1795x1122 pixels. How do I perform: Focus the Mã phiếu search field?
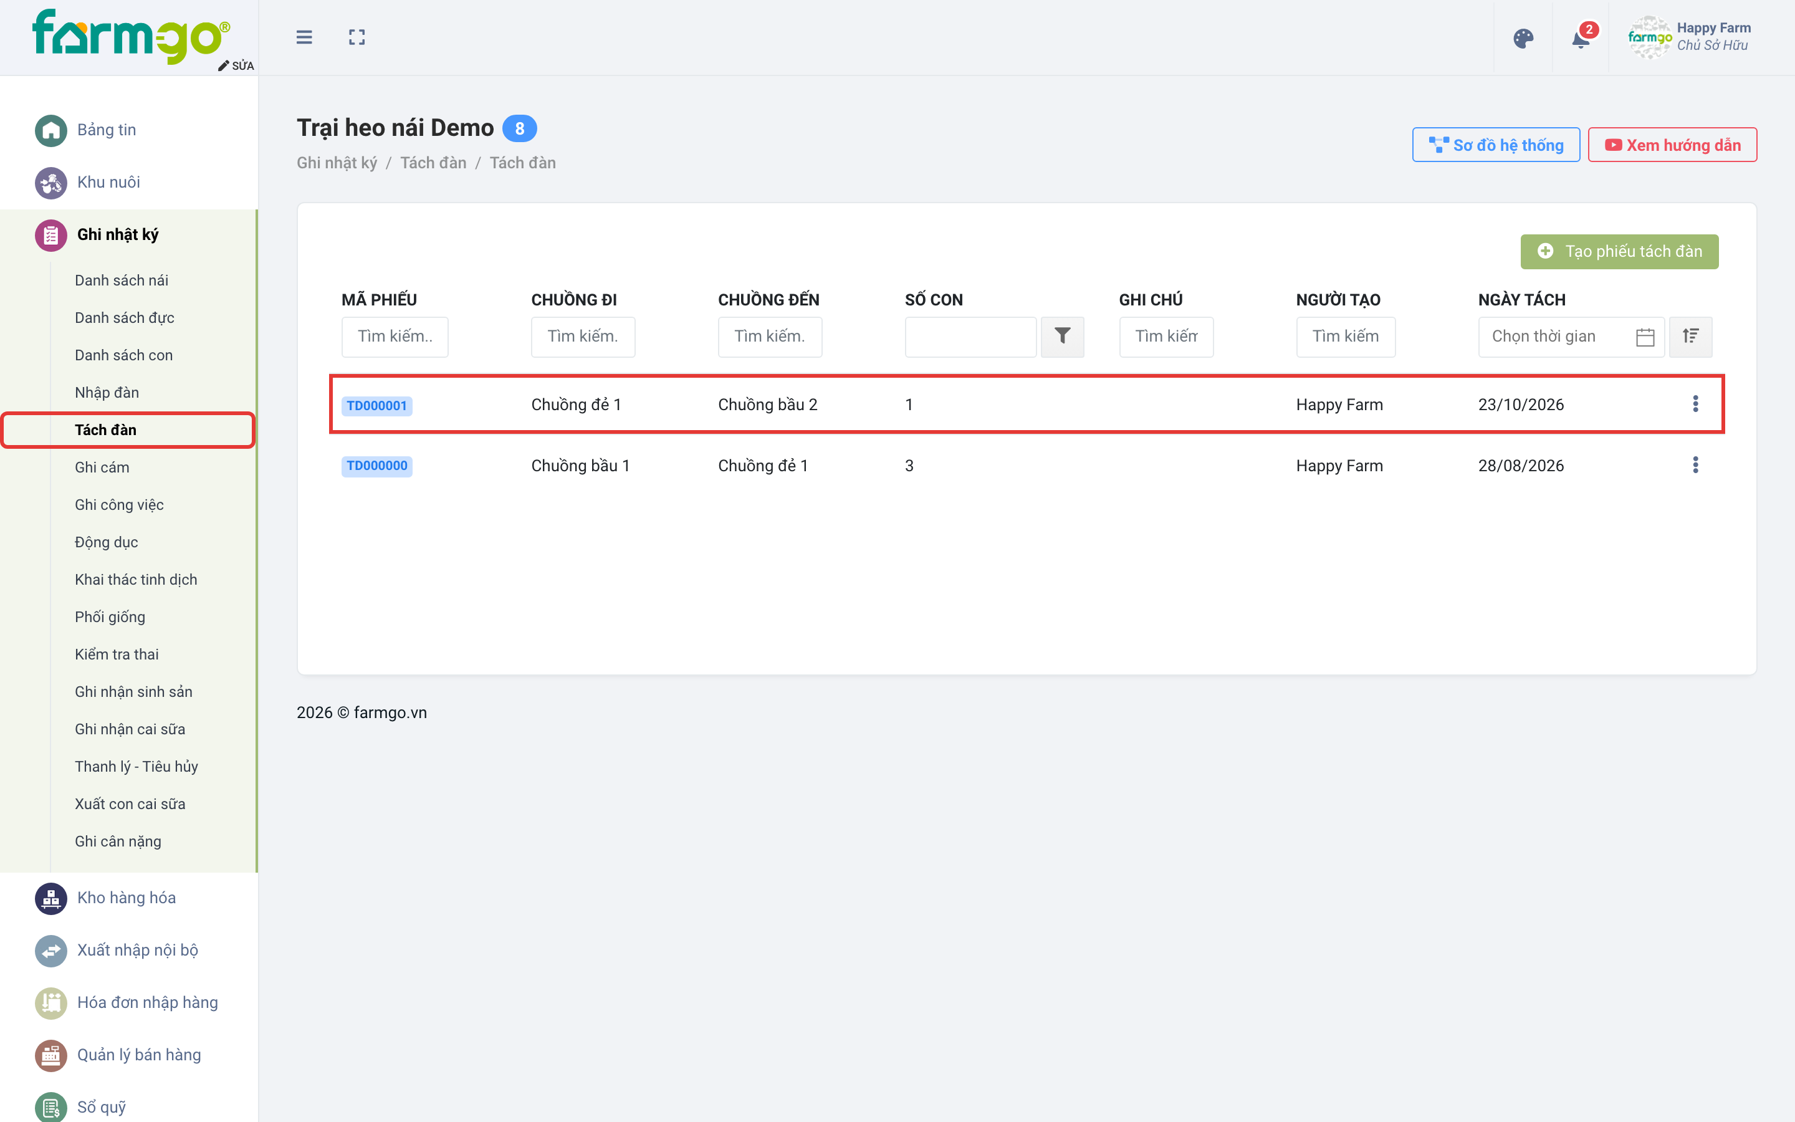pyautogui.click(x=395, y=337)
